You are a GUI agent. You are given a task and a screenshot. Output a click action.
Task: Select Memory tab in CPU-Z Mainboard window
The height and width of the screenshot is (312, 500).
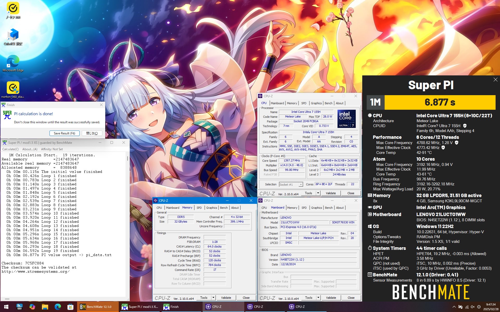point(292,208)
